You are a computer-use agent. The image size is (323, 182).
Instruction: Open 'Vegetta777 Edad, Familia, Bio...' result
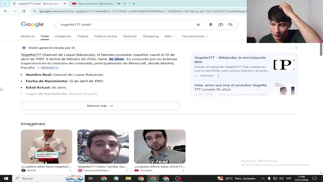click(x=102, y=167)
